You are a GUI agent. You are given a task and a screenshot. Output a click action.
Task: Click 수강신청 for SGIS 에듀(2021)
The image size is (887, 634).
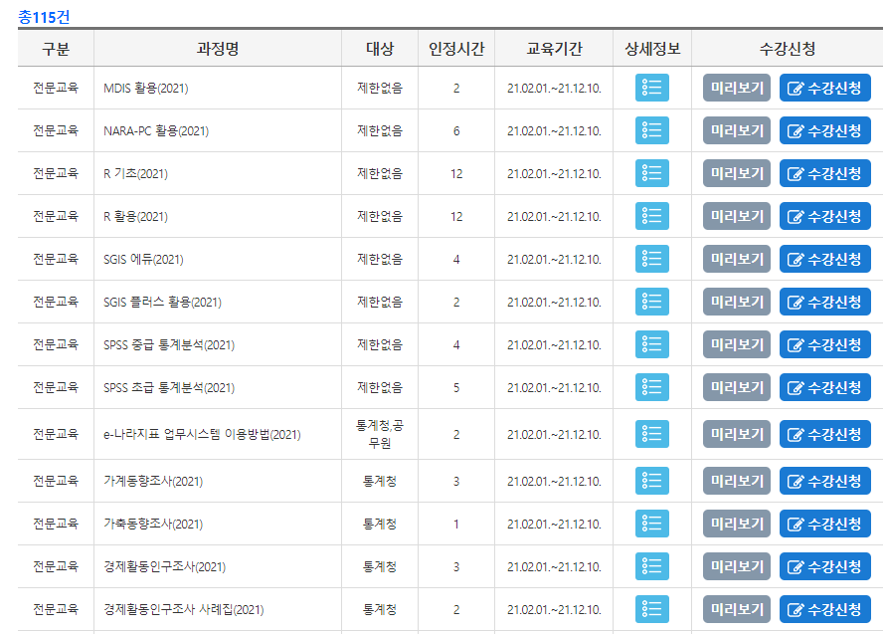824,259
